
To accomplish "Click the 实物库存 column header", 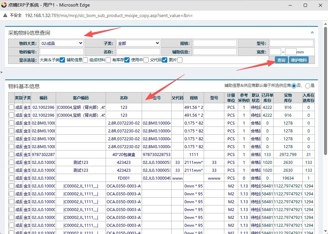I will click(288, 98).
